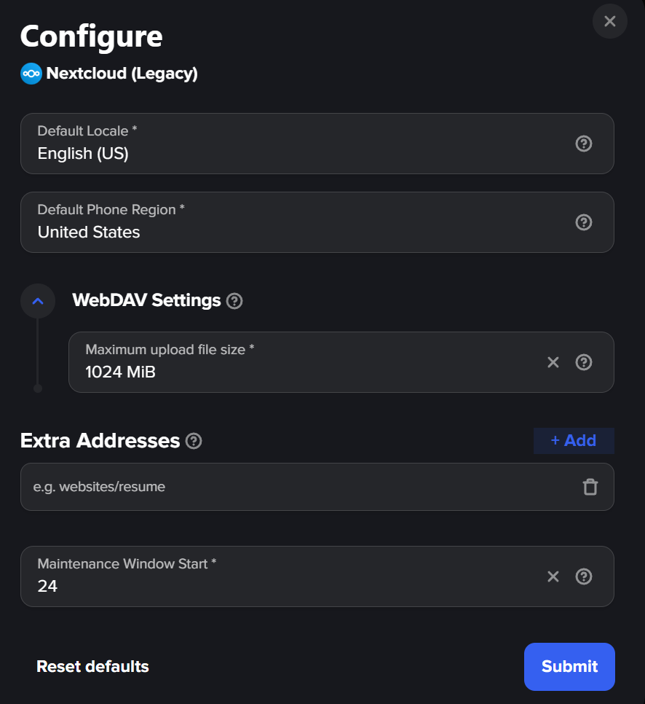
Task: Click Extra Addresses help question icon
Action: 194,441
